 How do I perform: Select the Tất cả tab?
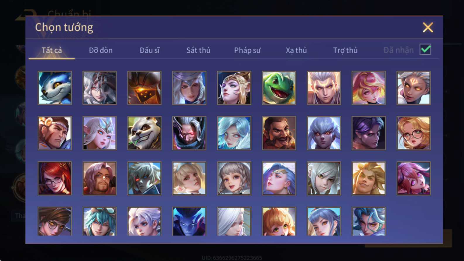pyautogui.click(x=52, y=50)
